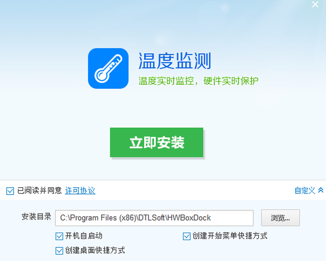Close the installer with the X icon
Image resolution: width=326 pixels, height=261 pixels.
(315, 5)
